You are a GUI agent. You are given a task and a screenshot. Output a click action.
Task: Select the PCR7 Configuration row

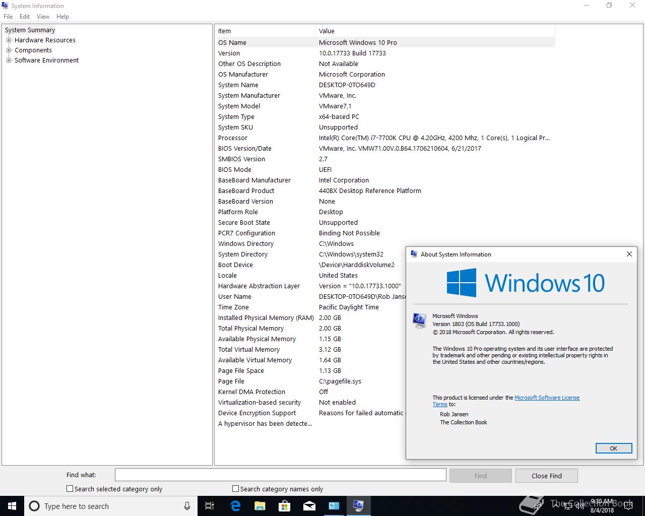click(386, 233)
